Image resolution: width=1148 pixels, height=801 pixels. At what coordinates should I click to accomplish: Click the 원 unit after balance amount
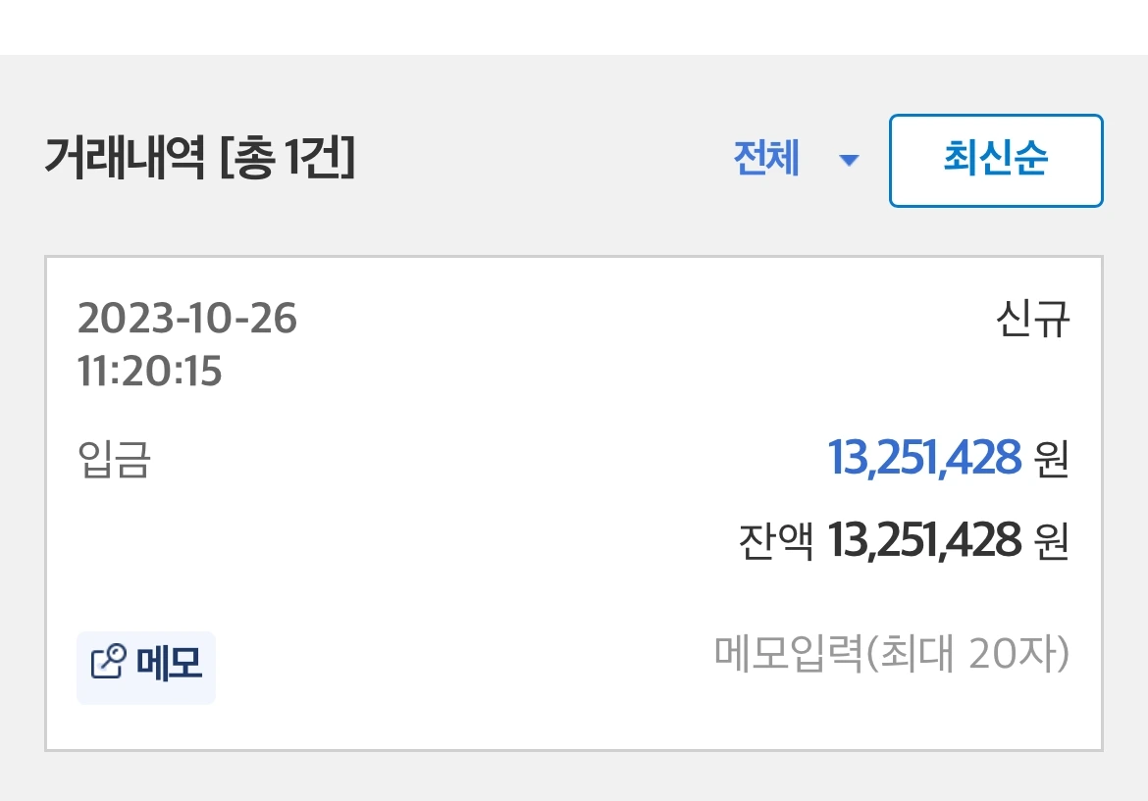(1051, 541)
